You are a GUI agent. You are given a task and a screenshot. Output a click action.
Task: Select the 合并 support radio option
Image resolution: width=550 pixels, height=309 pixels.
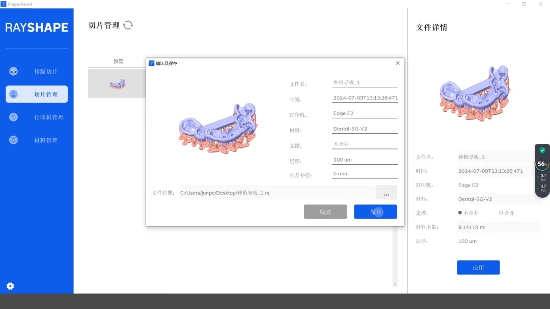click(501, 213)
